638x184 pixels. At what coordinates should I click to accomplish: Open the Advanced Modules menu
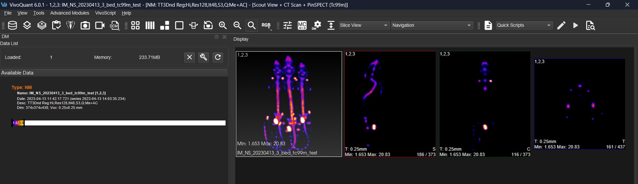pos(69,13)
